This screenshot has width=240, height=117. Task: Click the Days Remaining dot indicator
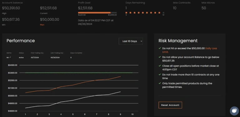tap(145, 13)
